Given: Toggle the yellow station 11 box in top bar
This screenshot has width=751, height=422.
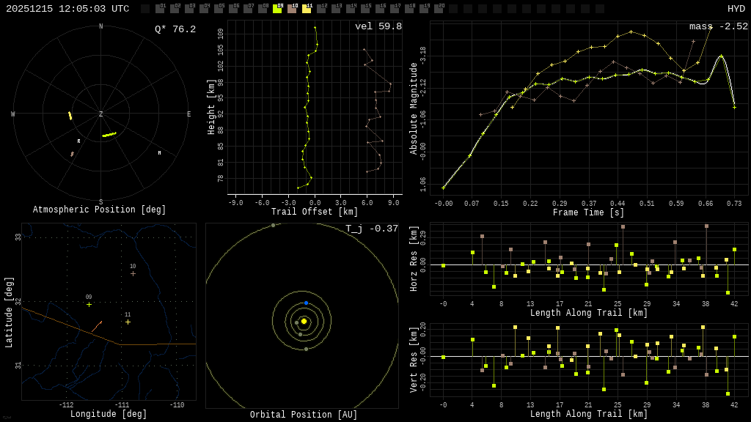Looking at the screenshot, I should point(307,9).
